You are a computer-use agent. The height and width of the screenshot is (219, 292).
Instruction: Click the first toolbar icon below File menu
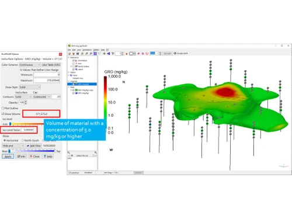[x=69, y=54]
